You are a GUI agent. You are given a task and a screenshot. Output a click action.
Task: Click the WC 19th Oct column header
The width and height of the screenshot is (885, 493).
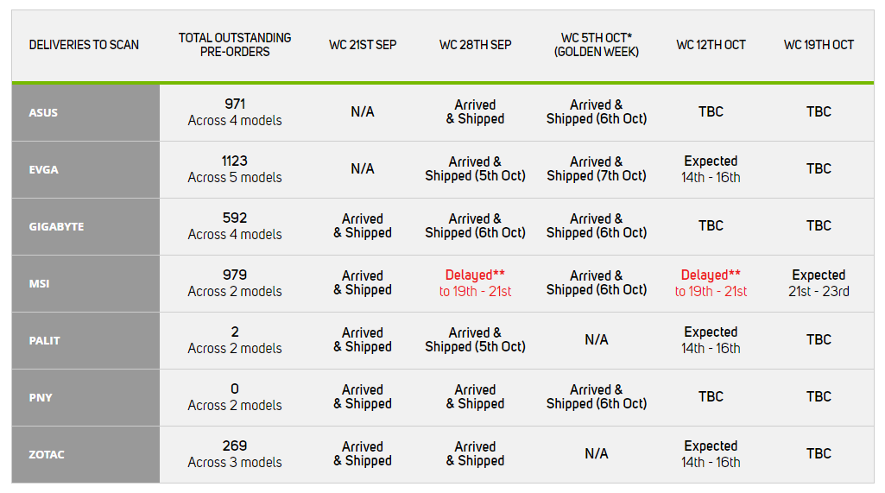click(x=819, y=45)
